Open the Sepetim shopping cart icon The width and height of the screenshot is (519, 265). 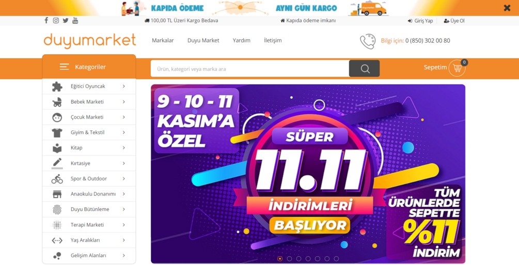tap(457, 68)
